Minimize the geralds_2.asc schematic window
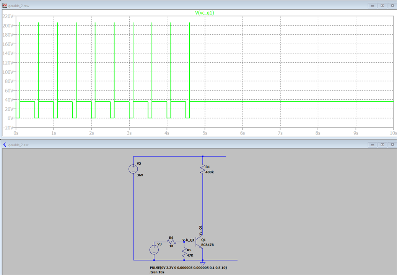The image size is (397, 275). 373,145
